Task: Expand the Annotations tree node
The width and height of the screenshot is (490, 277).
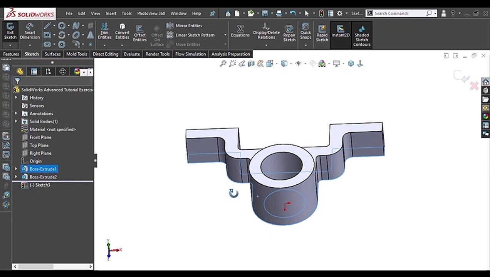Action: pos(16,113)
